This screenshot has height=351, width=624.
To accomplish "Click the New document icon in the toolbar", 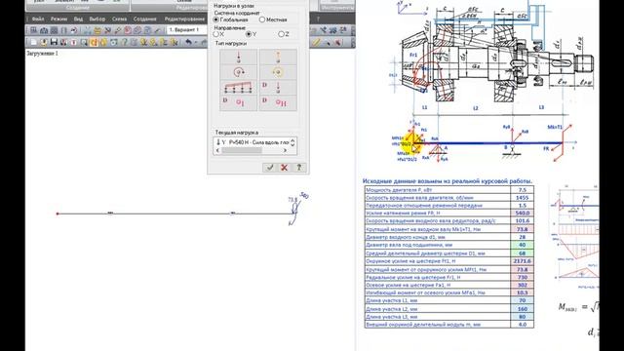I will click(33, 42).
